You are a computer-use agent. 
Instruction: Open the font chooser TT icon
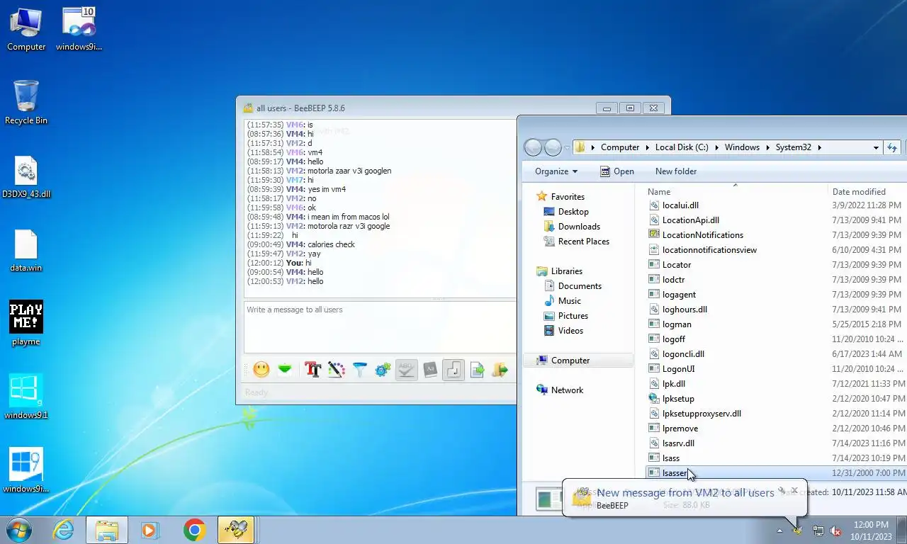312,370
